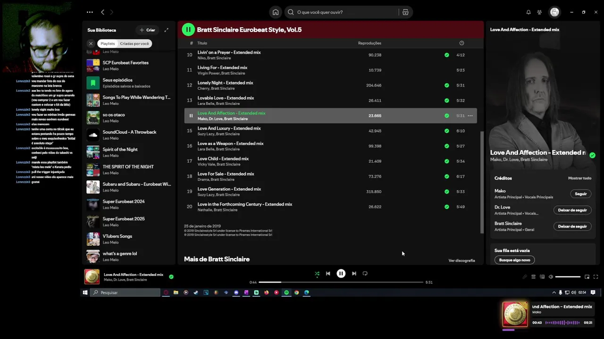Toggle saved check for Lonely Night
The image size is (604, 339).
(446, 85)
